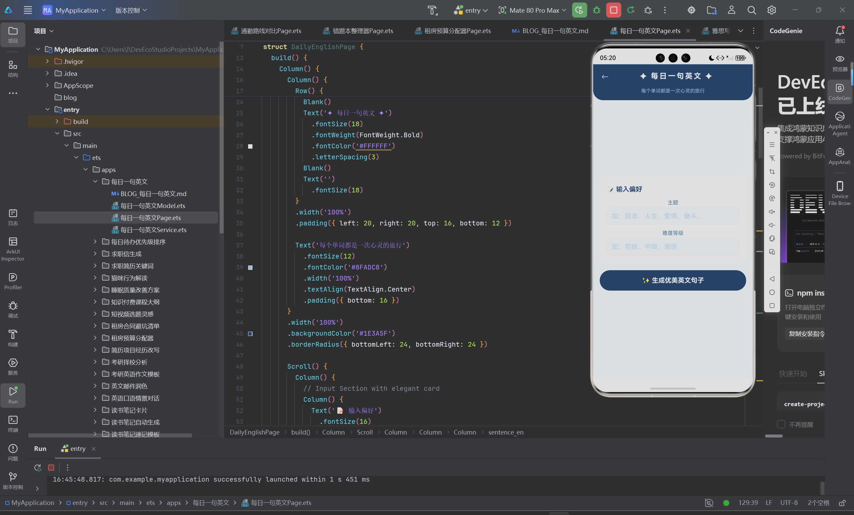Open the Log tool window
The width and height of the screenshot is (854, 515).
[13, 217]
